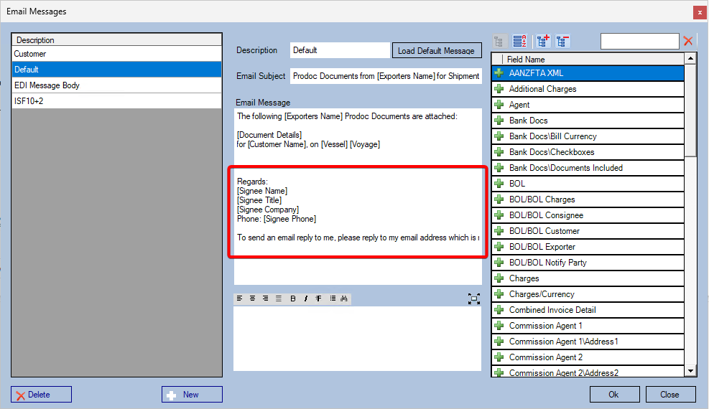This screenshot has height=409, width=709.
Task: Select the Default message row
Action: point(116,70)
